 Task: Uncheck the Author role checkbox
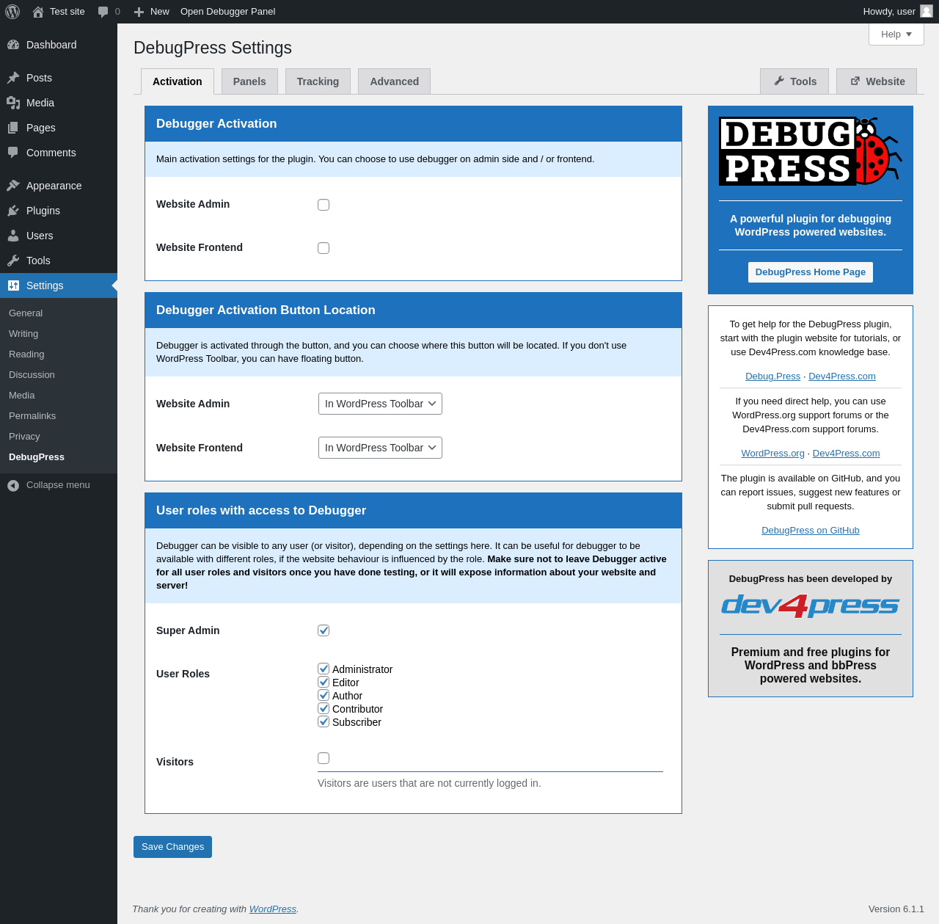pos(324,695)
